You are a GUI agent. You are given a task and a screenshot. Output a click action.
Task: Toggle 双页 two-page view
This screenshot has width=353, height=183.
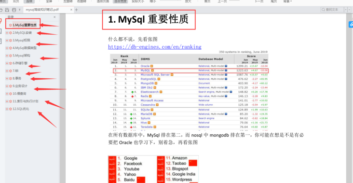click(x=16, y=1)
